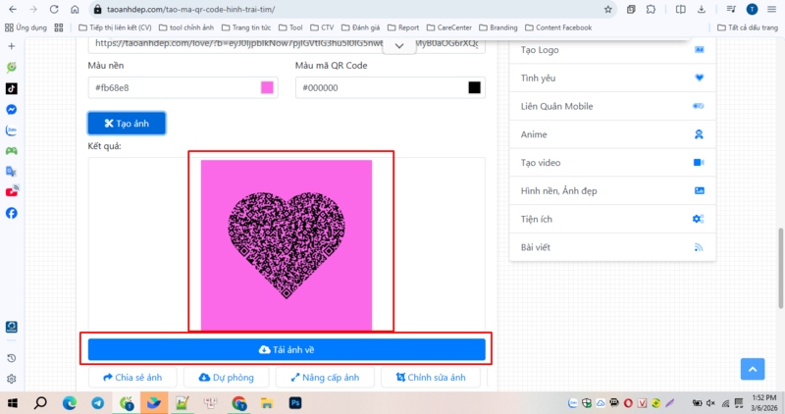Open the Đánh giá bookmark folder
Viewport: 785px width, 414px height.
point(360,27)
